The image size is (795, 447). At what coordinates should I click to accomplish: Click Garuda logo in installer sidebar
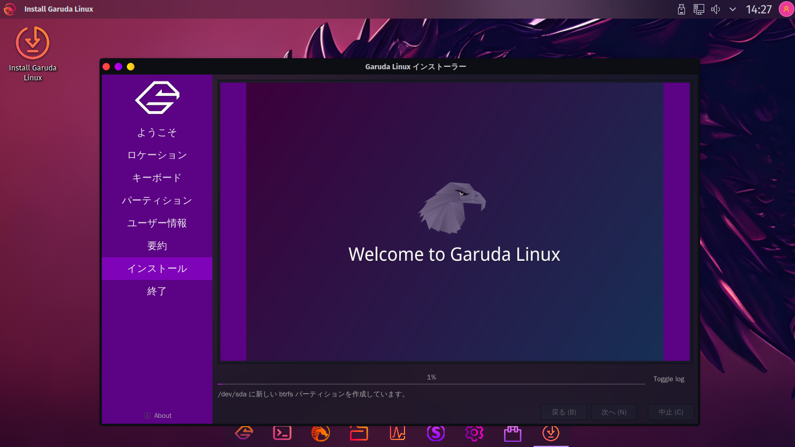[157, 97]
